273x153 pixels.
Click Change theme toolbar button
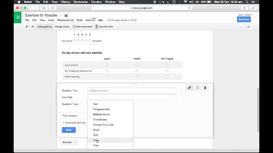tap(62, 27)
